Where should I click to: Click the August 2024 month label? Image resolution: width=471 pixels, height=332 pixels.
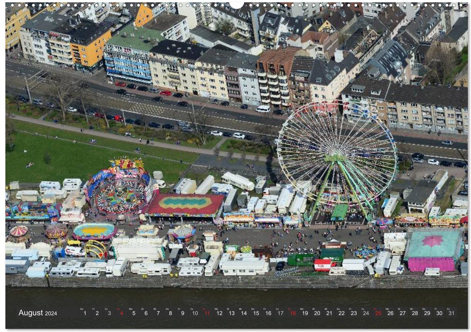[38, 313]
